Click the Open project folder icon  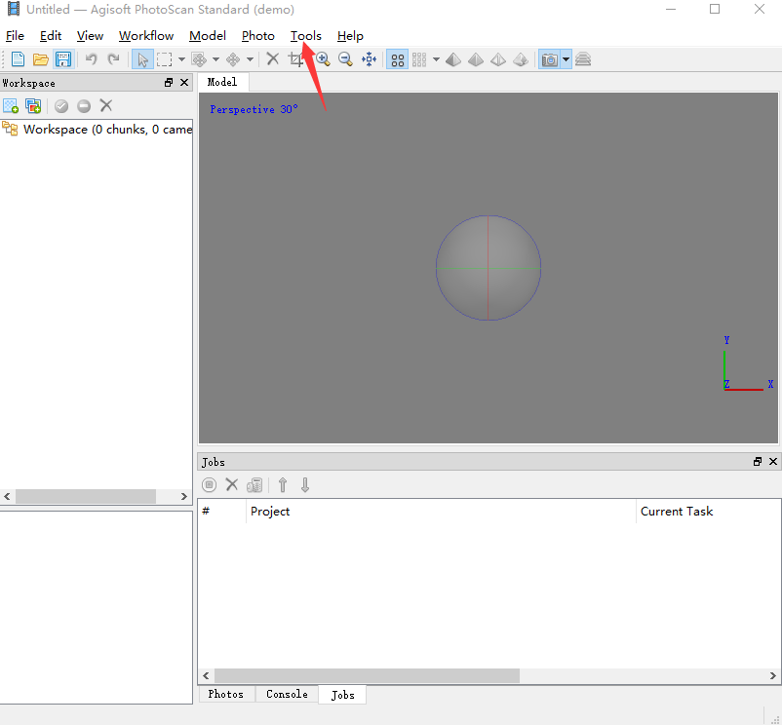40,59
